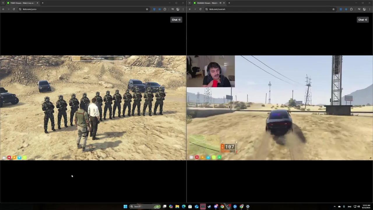View site information for kick.com/ysmo
Viewport: 373px width, 210px height.
[x=20, y=9]
